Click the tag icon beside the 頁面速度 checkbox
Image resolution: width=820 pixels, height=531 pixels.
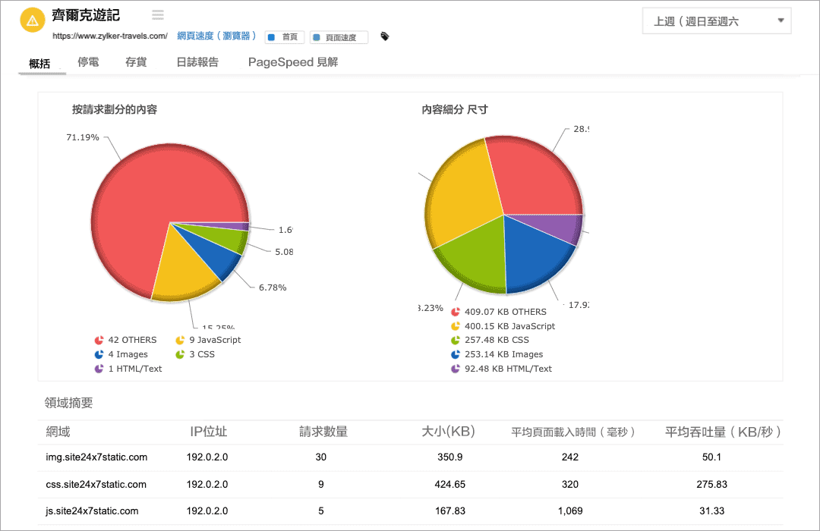click(x=384, y=36)
